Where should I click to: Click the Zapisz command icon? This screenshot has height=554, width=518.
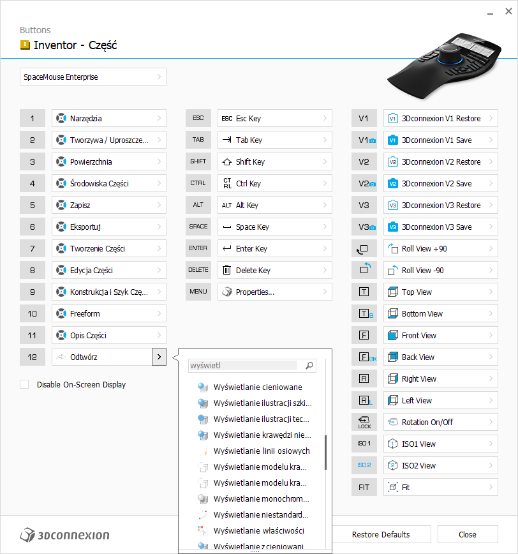62,205
